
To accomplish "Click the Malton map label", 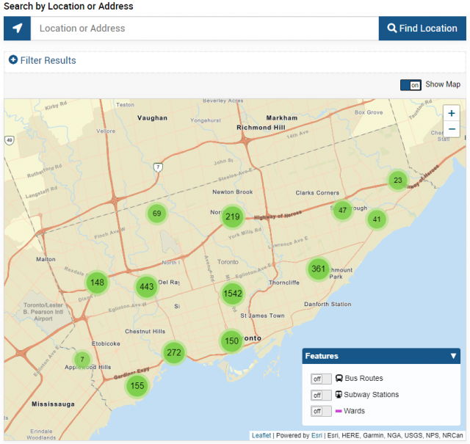I will click(x=46, y=259).
